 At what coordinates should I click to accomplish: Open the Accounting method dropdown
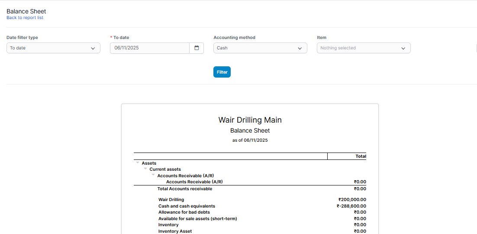[x=260, y=48]
